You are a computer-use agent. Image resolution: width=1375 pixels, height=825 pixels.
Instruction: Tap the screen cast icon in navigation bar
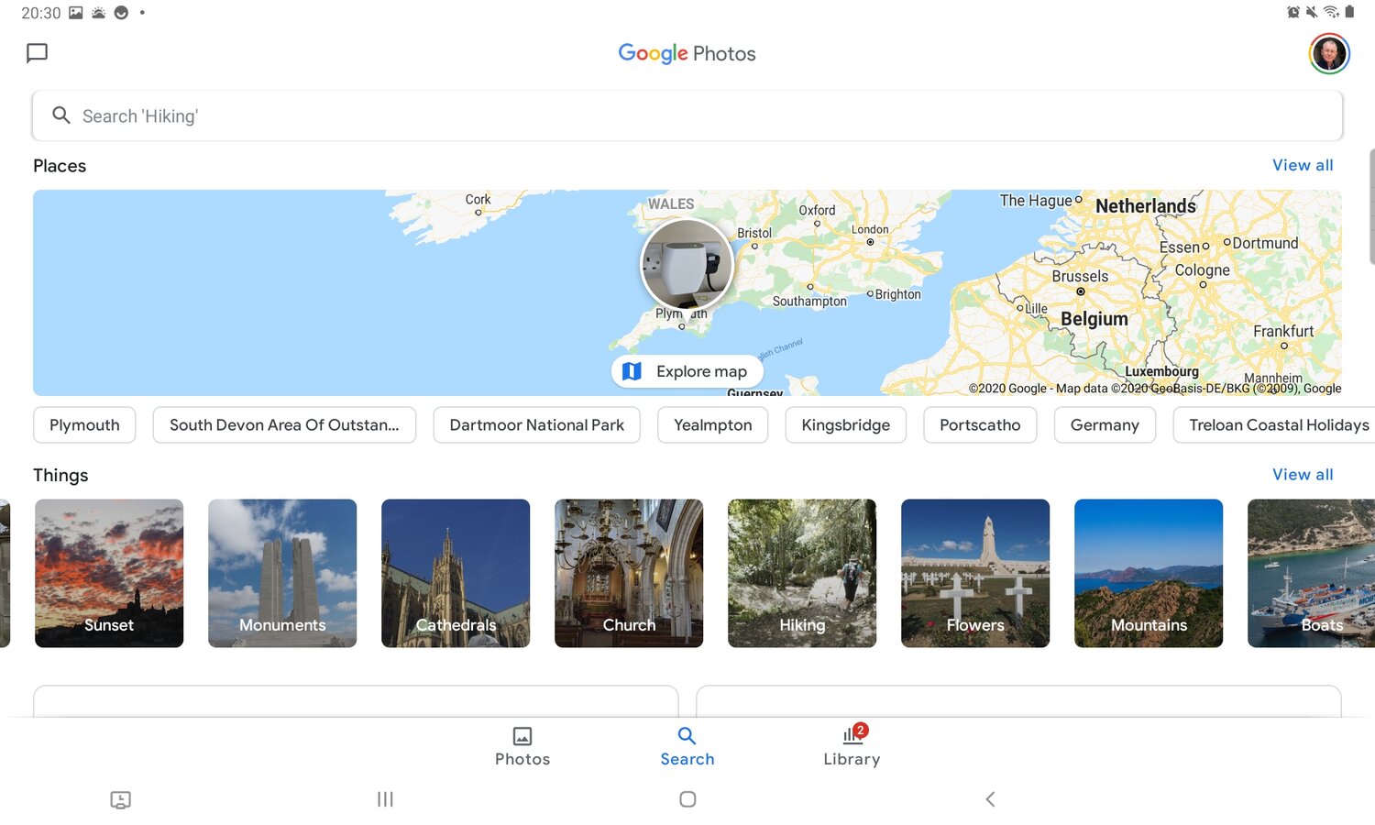pos(120,799)
